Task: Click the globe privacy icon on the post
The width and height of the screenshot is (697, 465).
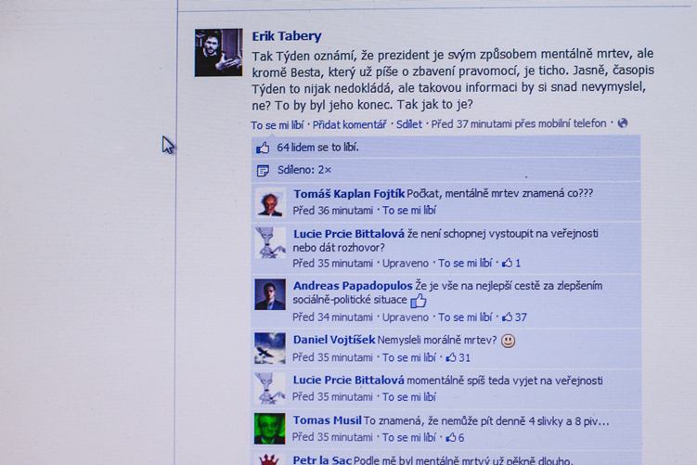Action: [x=623, y=123]
